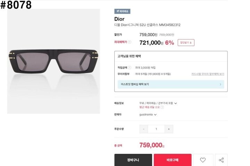This screenshot has width=250, height=166.
Task: Decrease order quantity with minus button
Action: pyautogui.click(x=144, y=129)
